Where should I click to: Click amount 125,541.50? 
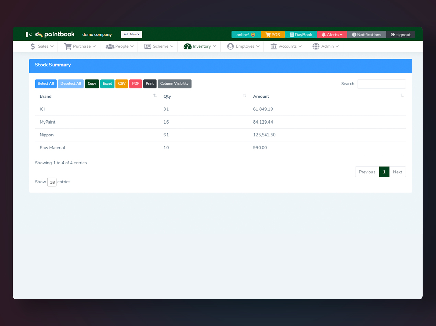264,135
